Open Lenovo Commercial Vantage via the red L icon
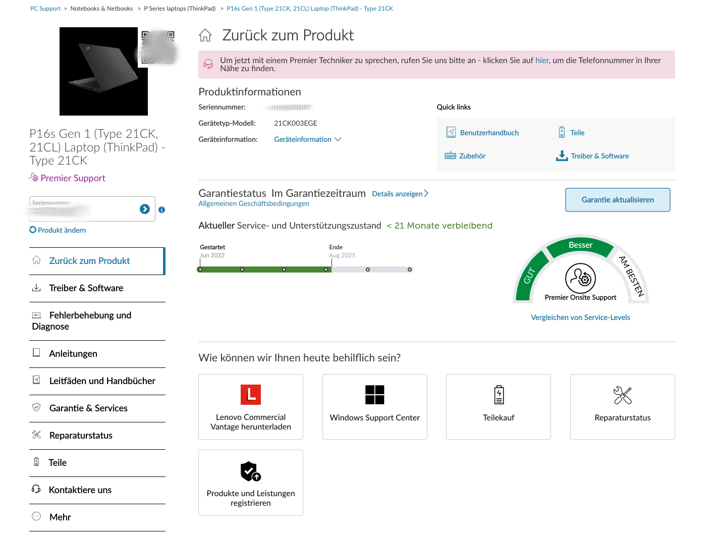Screen dimensions: 716x536 point(251,395)
